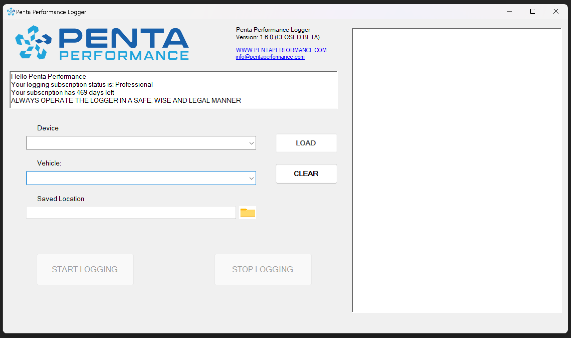Click the LOAD button
Viewport: 571px width, 338px height.
pyautogui.click(x=306, y=143)
